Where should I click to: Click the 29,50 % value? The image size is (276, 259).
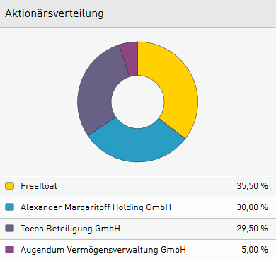click(252, 229)
